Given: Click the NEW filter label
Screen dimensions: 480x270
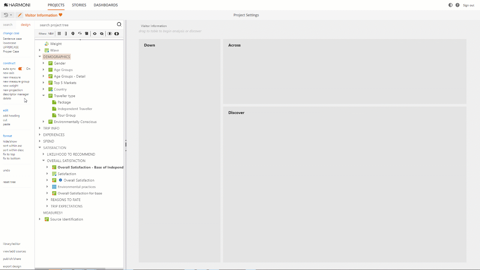Looking at the screenshot, I should click(51, 34).
